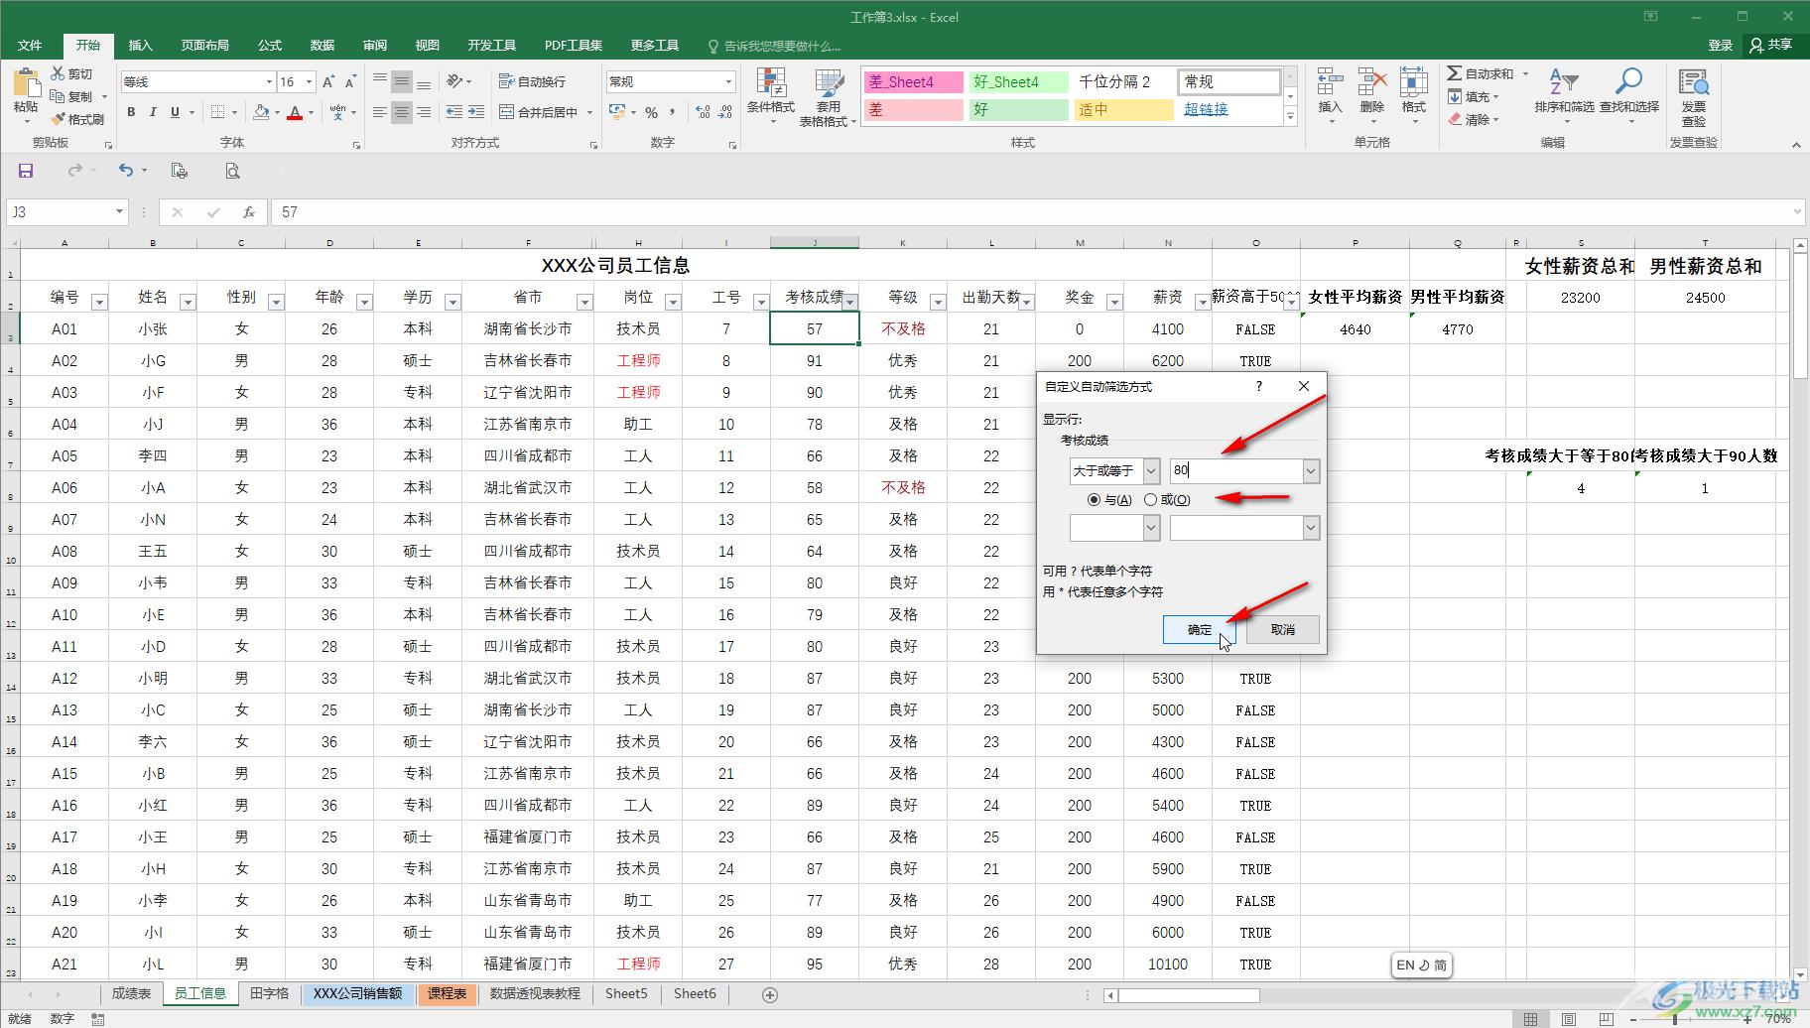Screen dimensions: 1810x1028
Task: Open the value dropdown next to 80
Action: [1311, 470]
